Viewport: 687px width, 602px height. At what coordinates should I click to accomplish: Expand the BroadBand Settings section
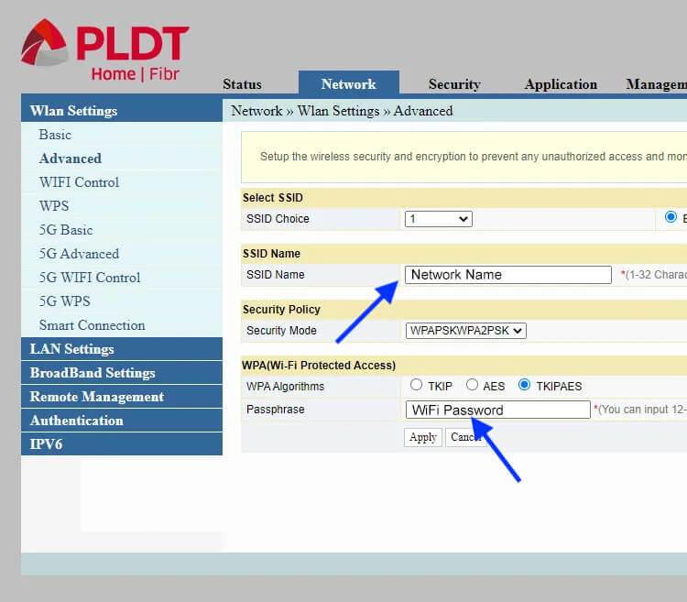[93, 373]
